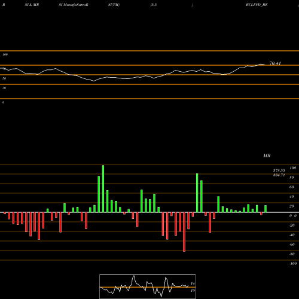Click the tallest green MR histogram bar
The height and width of the screenshot is (299, 299).
tap(103, 188)
